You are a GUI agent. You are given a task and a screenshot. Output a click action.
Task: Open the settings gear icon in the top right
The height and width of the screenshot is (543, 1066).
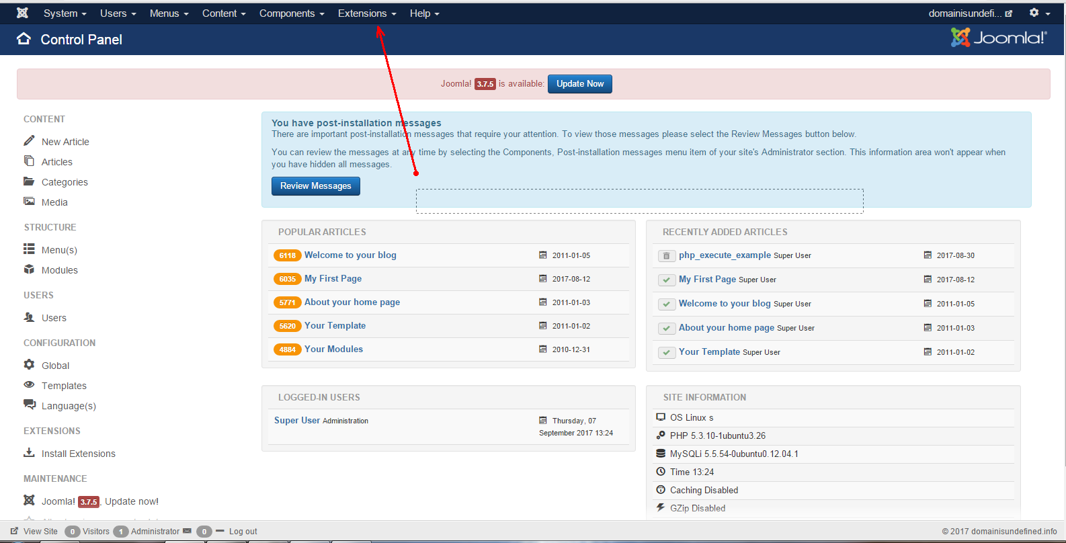tap(1034, 13)
